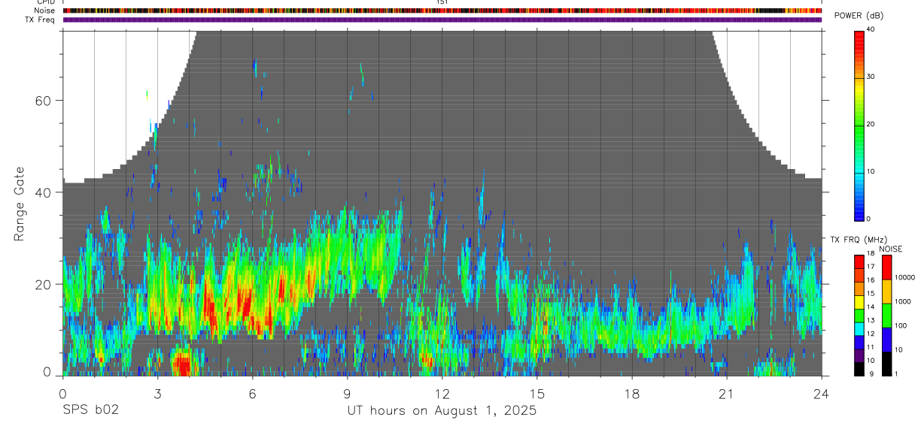Click the UT hours on August 1, 2025 title
Screen dimensions: 924x426
[x=442, y=411]
